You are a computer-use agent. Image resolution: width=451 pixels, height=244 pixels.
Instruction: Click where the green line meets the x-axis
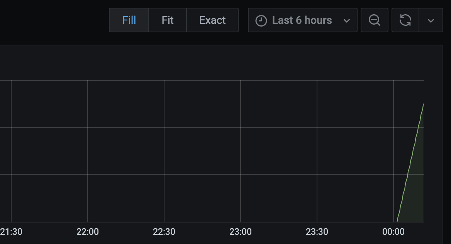tap(397, 221)
